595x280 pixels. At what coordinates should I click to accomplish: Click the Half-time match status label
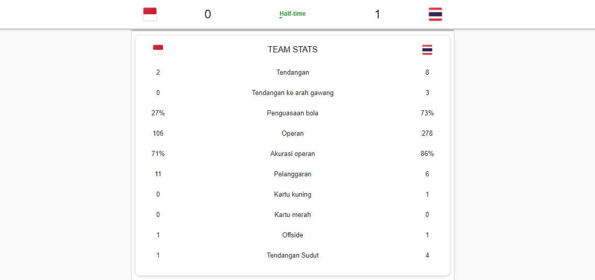pos(293,14)
